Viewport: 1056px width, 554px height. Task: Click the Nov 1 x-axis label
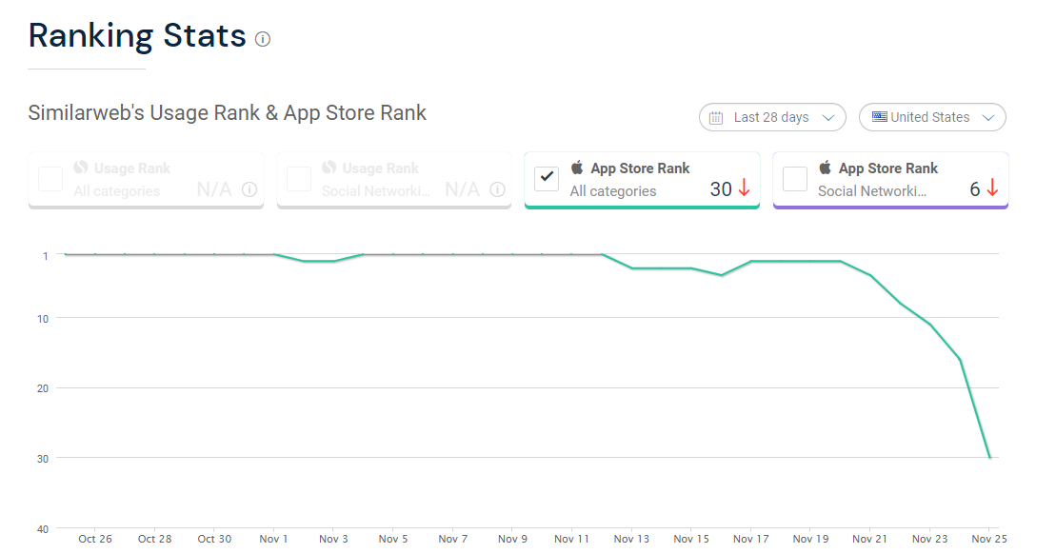pyautogui.click(x=273, y=539)
